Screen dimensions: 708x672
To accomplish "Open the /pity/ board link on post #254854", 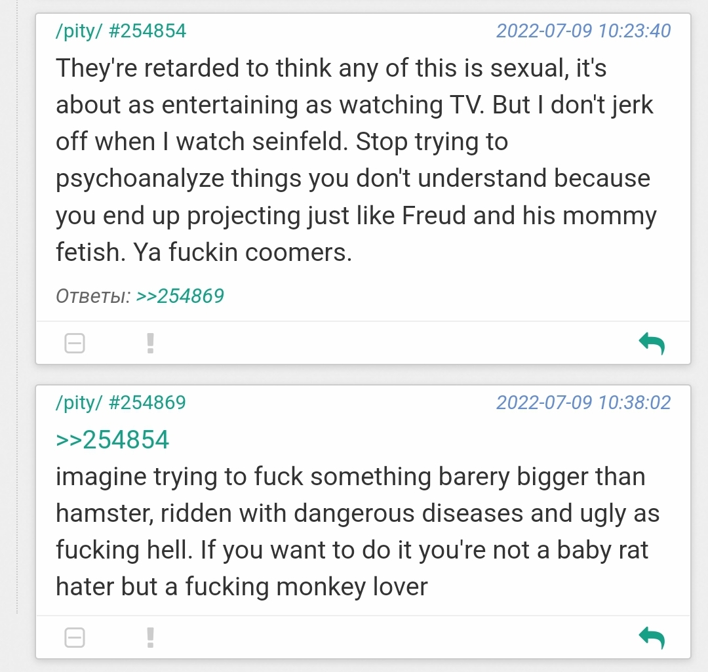I will point(79,31).
